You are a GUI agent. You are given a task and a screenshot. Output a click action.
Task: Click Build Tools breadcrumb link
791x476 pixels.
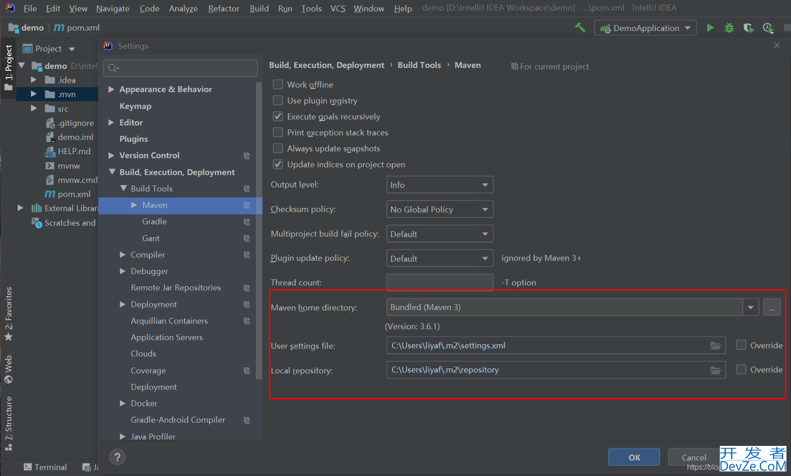[x=419, y=65]
